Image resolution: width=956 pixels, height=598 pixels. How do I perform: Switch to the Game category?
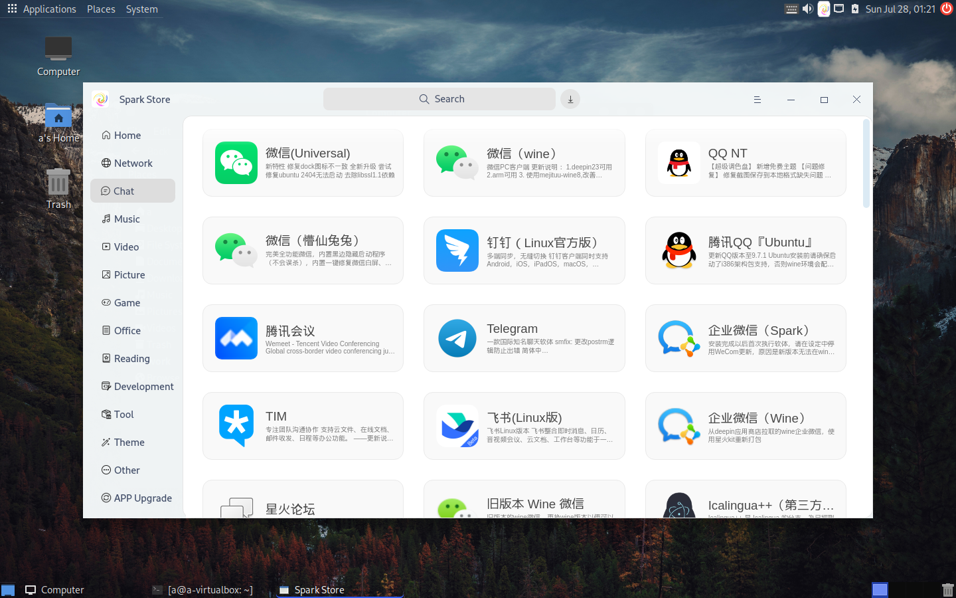[133, 302]
